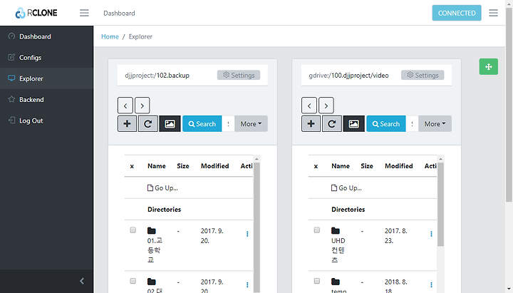Open Settings for gdrive pane
Viewport: 513px width, 293px height.
(x=423, y=75)
